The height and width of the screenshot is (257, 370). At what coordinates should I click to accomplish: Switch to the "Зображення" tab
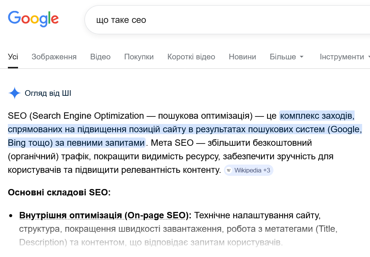(x=54, y=57)
